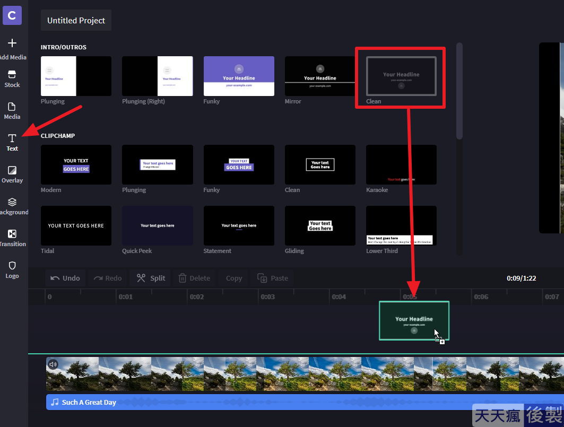Open the Media panel
This screenshot has width=564, height=427.
pyautogui.click(x=12, y=111)
